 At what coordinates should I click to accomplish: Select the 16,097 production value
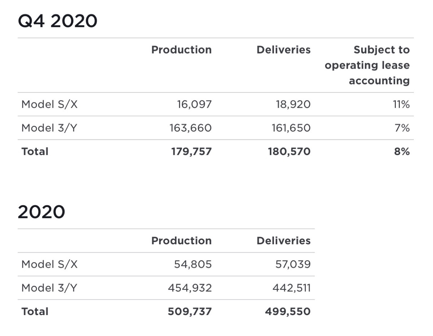tap(194, 104)
